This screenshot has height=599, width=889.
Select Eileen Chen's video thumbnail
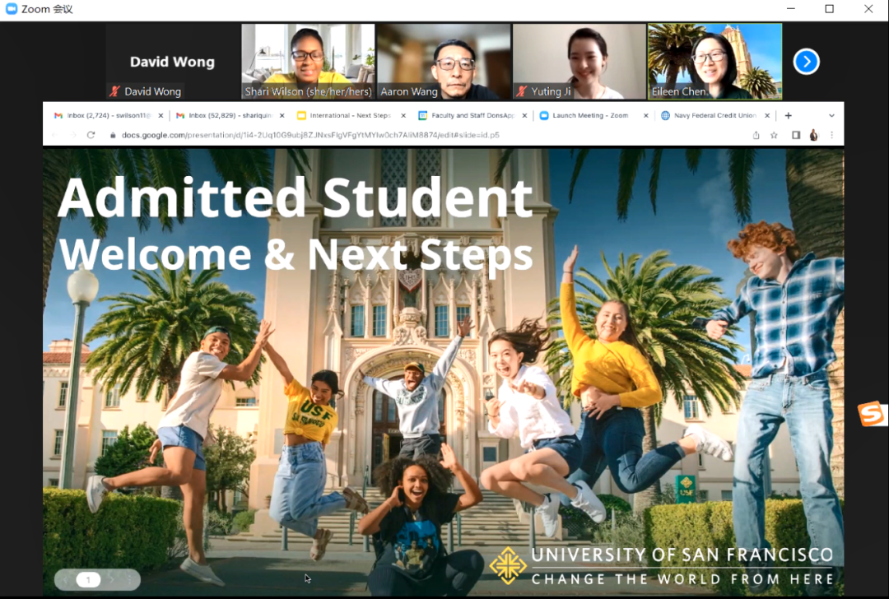715,62
